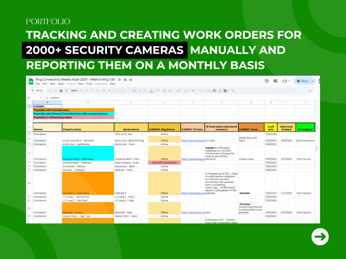Click the Redo arrow
Image resolution: width=346 pixels, height=259 pixels.
55,91
